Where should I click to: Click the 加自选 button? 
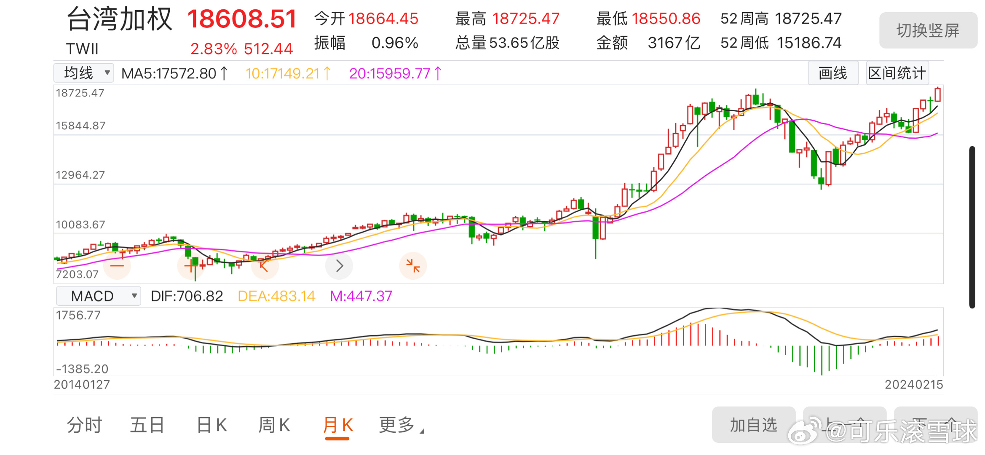[x=753, y=425]
